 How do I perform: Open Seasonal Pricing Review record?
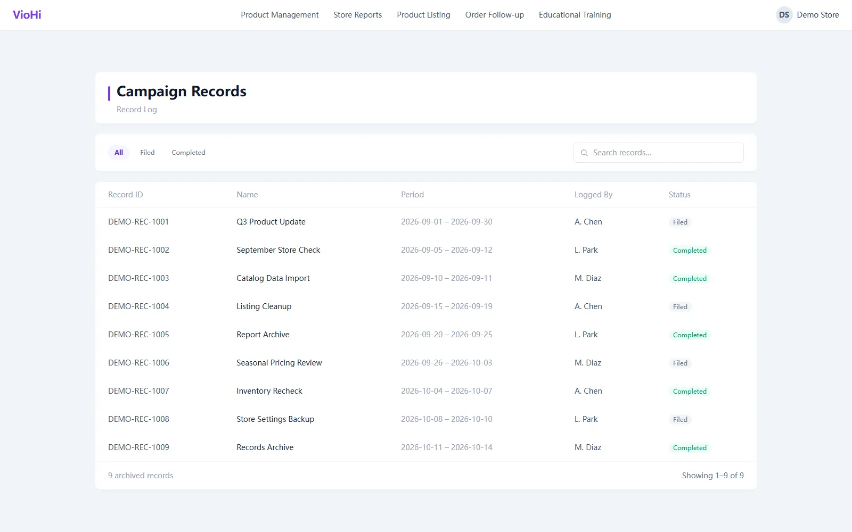279,363
